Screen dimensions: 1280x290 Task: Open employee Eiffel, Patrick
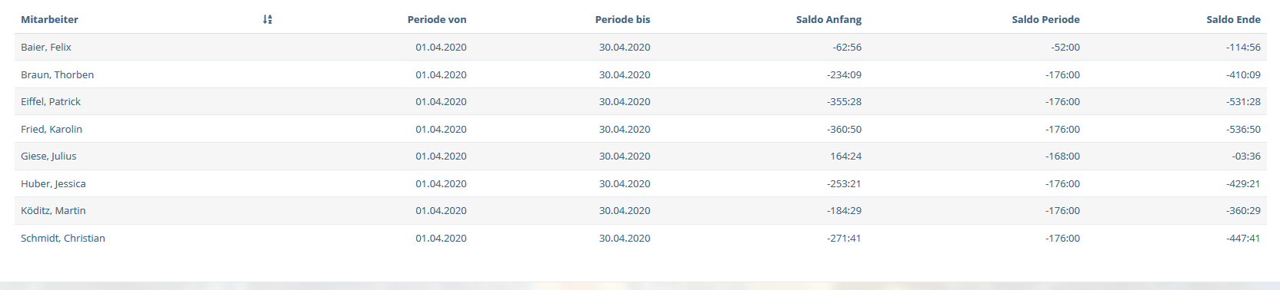(51, 101)
